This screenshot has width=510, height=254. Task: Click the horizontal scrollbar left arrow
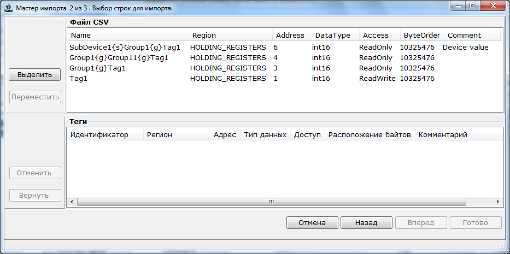click(72, 202)
